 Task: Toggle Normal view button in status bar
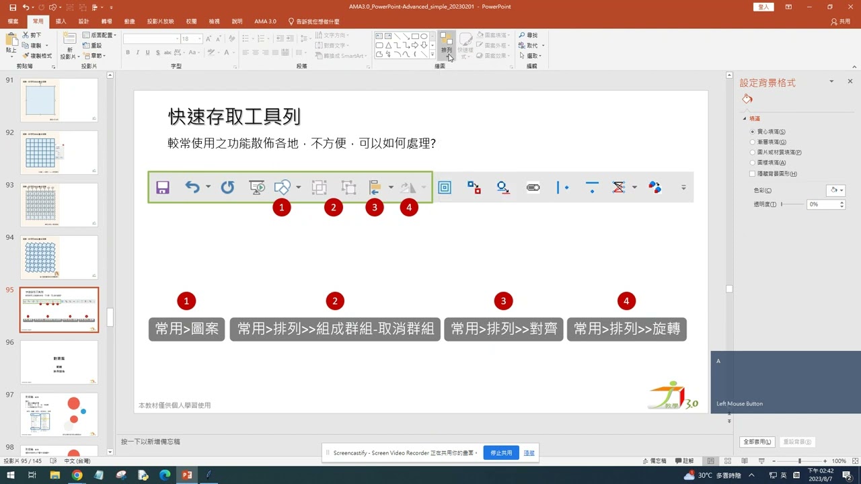[710, 461]
